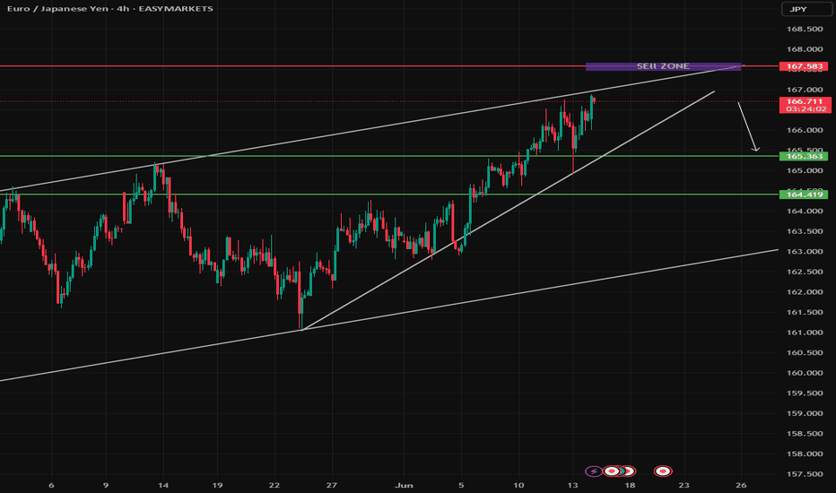The height and width of the screenshot is (493, 836).
Task: Click date label 10 on time axis
Action: pyautogui.click(x=518, y=486)
